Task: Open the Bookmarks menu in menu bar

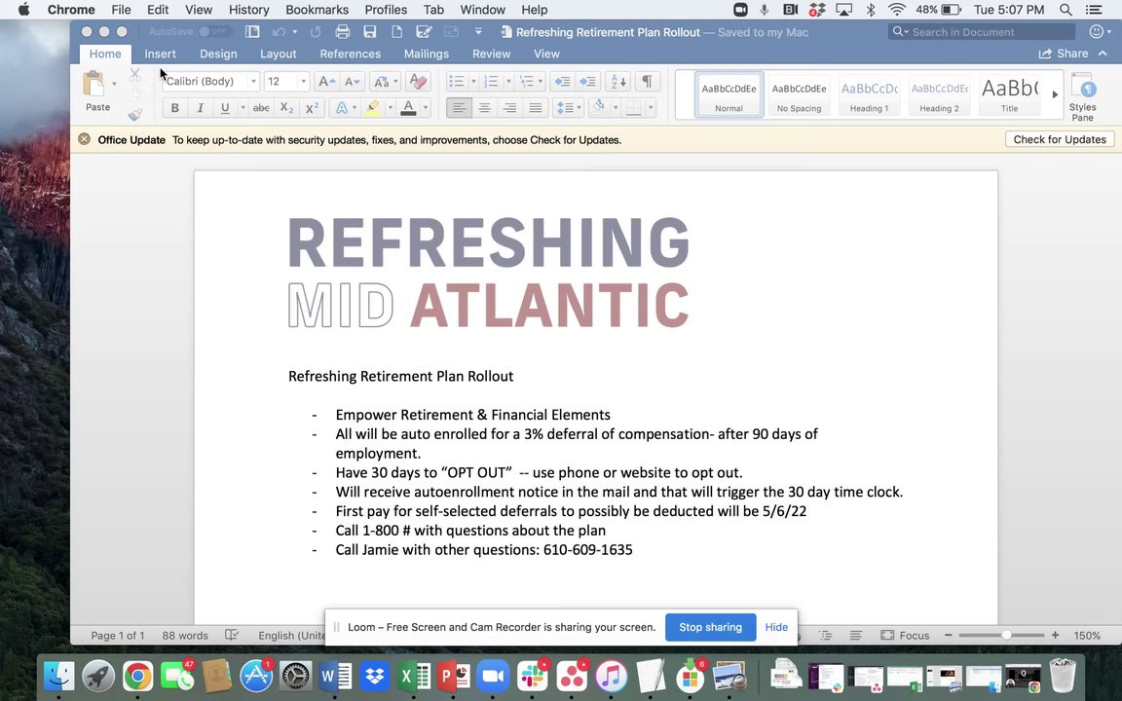Action: (x=317, y=10)
